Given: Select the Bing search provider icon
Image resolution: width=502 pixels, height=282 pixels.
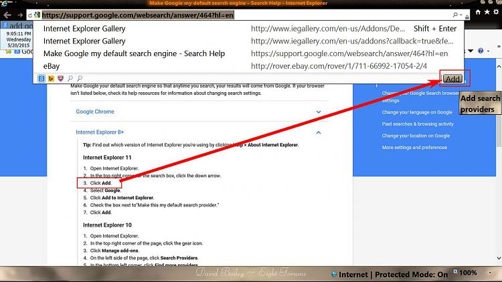Looking at the screenshot, I should [x=51, y=78].
